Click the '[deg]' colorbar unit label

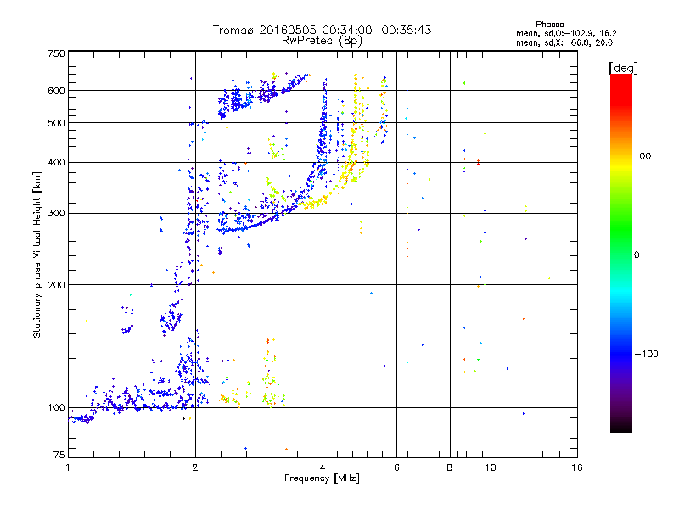click(x=623, y=68)
